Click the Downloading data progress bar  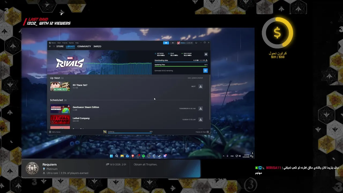[x=181, y=62]
